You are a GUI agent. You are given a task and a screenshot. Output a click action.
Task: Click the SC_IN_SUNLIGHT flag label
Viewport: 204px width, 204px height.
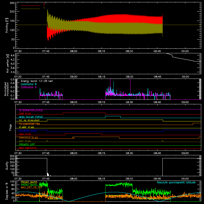pos(29,120)
